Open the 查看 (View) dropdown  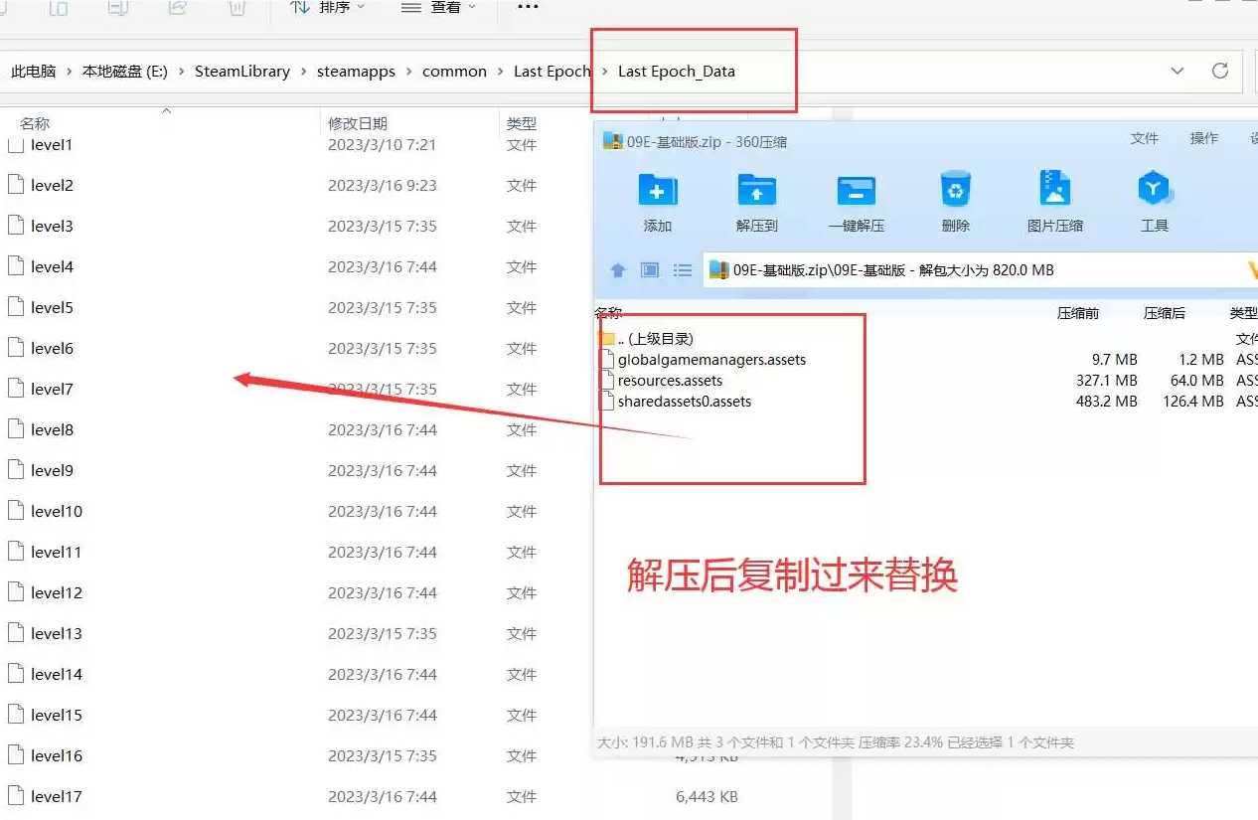tap(438, 8)
